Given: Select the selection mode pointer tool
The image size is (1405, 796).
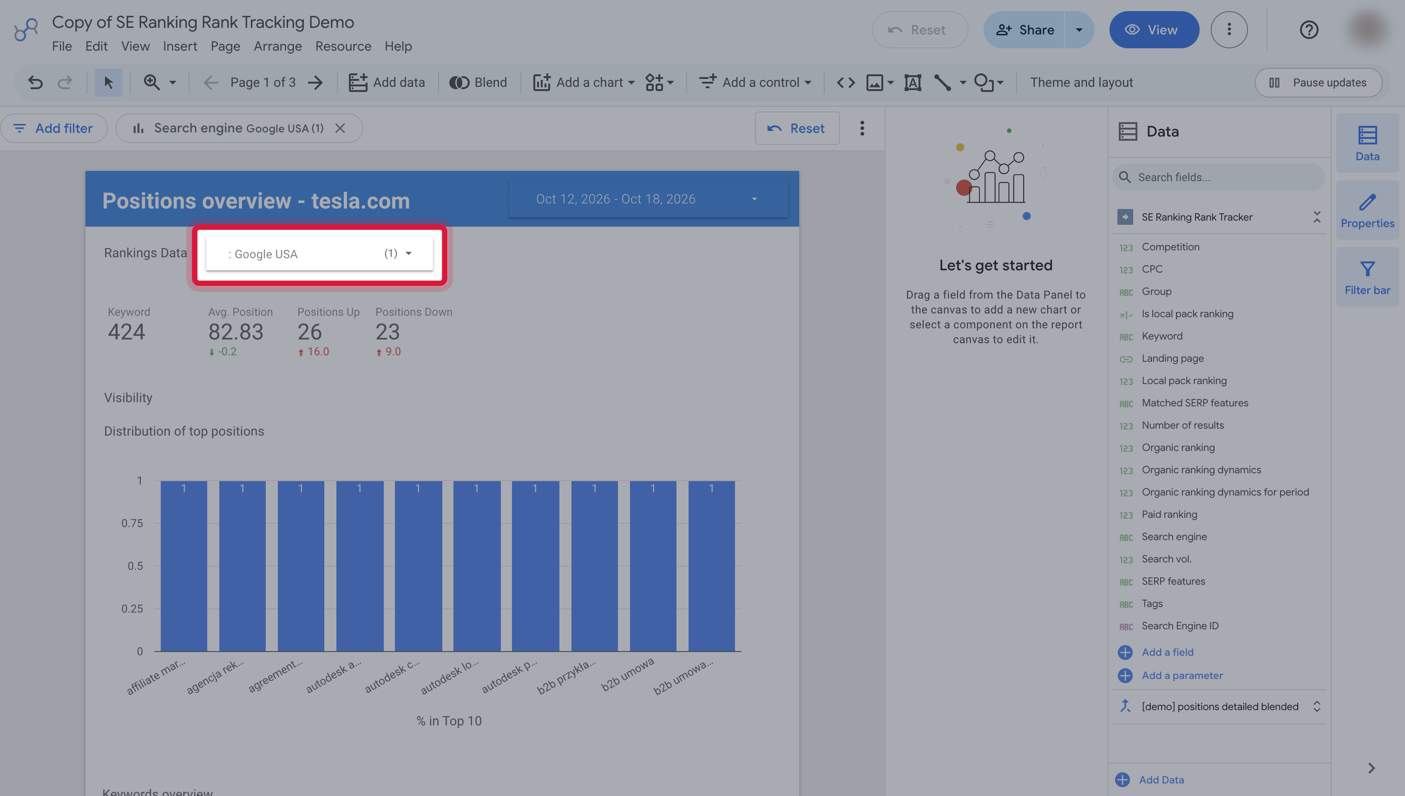Looking at the screenshot, I should [x=108, y=83].
